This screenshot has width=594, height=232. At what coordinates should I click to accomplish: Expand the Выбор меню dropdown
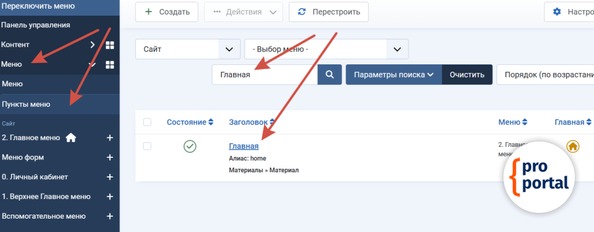(x=326, y=49)
